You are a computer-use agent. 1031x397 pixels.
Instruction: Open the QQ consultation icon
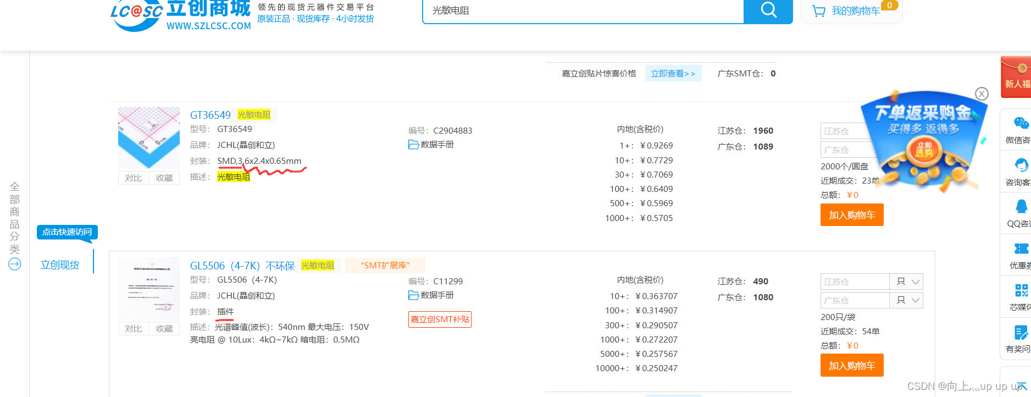pos(1021,207)
